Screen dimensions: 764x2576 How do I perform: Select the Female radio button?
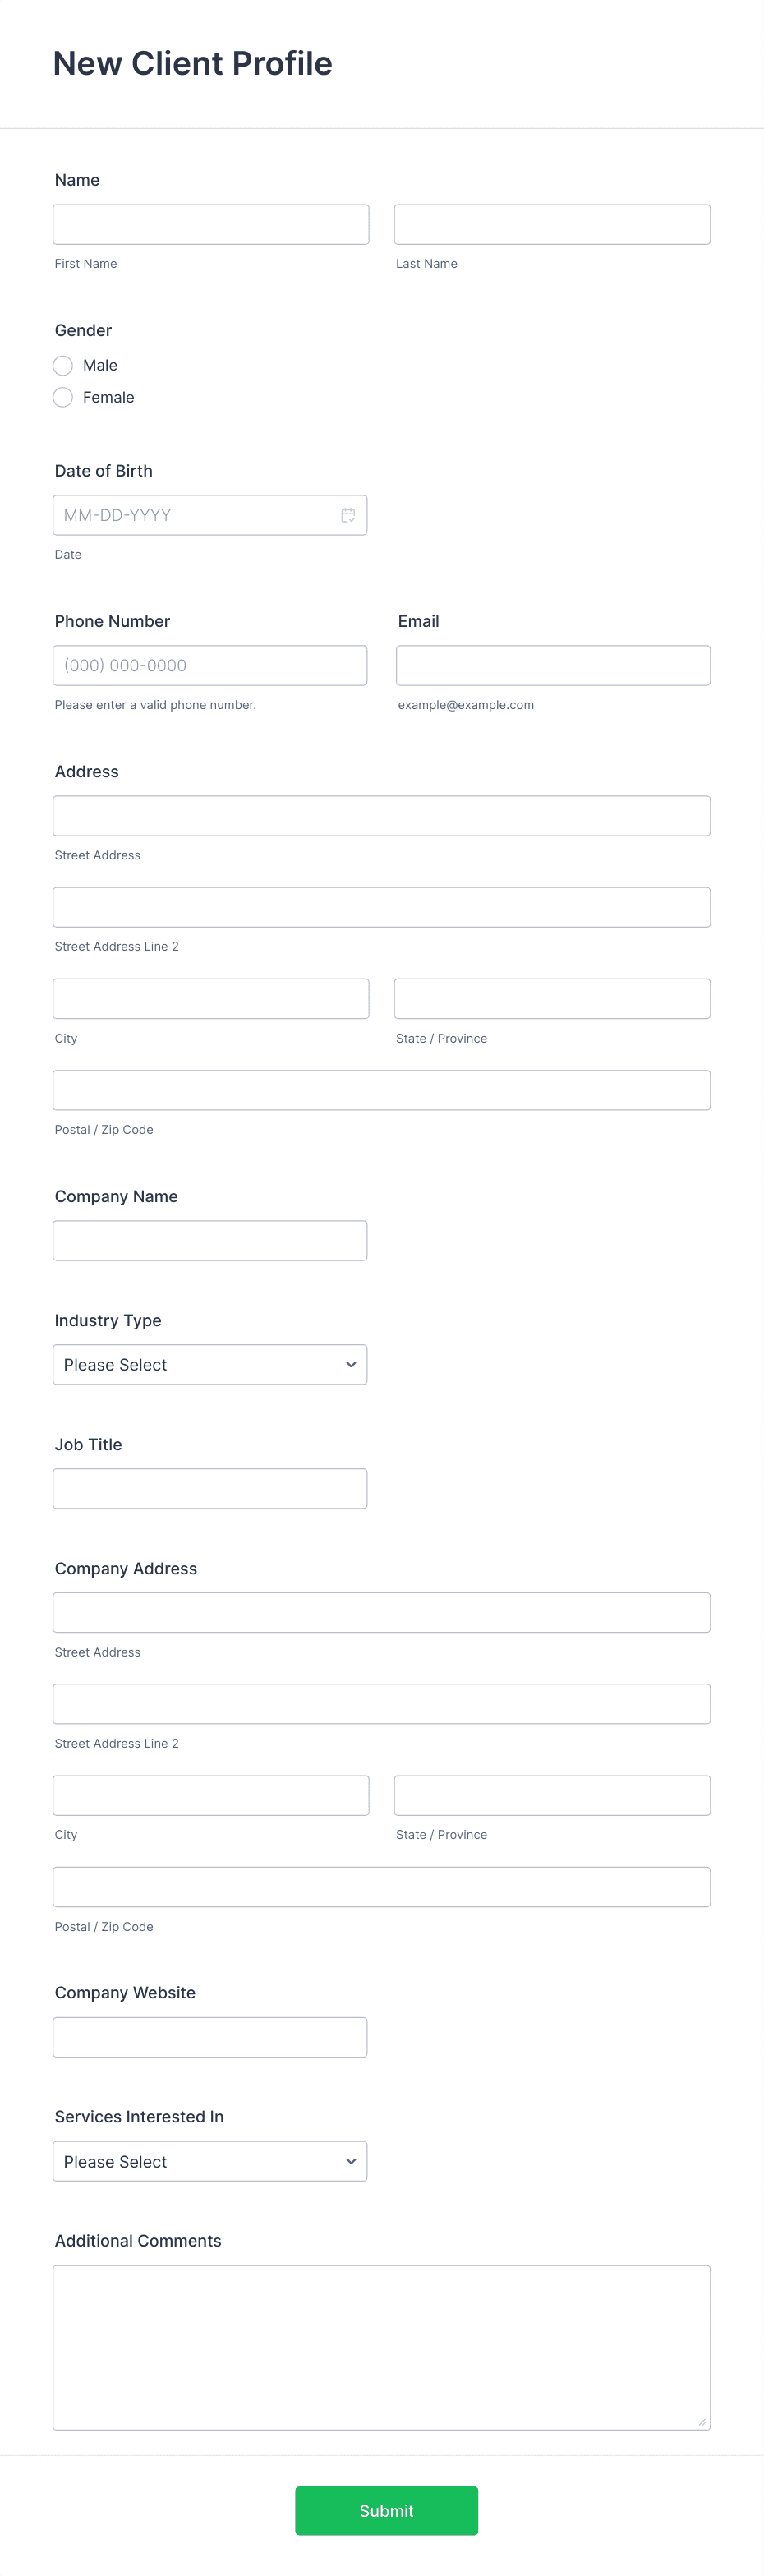[62, 397]
